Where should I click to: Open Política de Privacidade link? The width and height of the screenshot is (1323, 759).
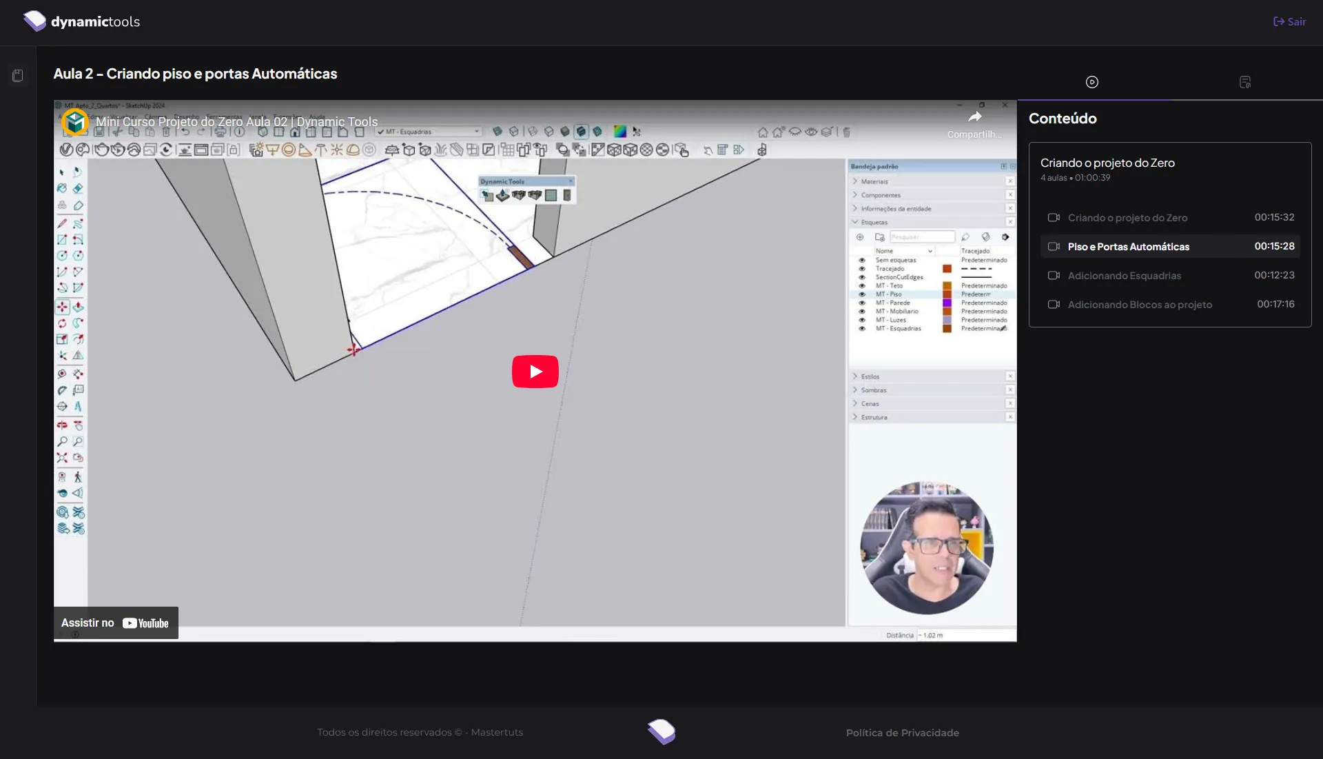902,733
